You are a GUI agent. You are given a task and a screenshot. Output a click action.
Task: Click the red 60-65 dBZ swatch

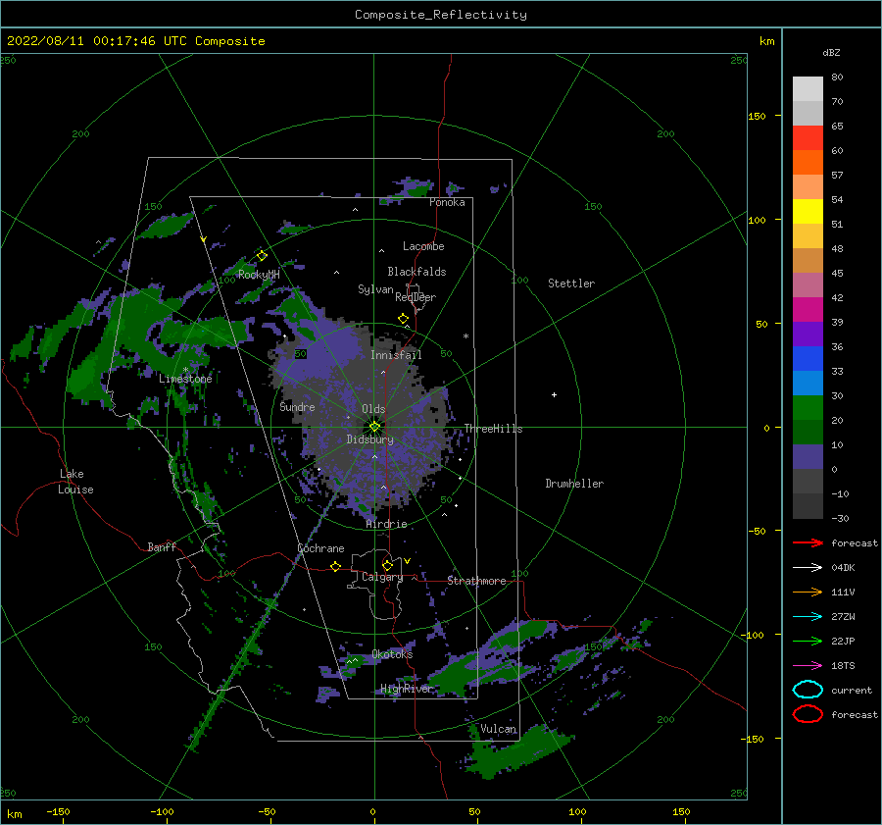(808, 138)
